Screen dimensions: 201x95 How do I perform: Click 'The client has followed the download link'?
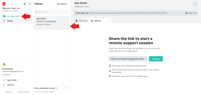point(129,66)
